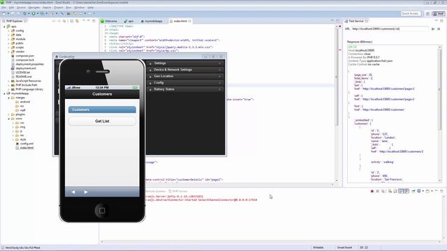Switch to the mymobileapp editor tab

click(x=152, y=21)
